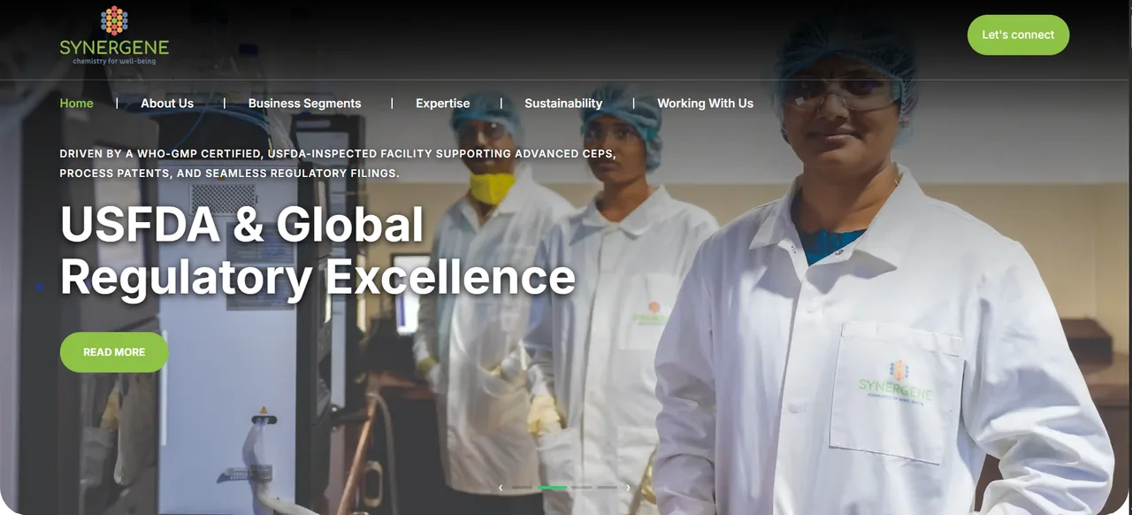
Task: Click the Synergene logo in the header
Action: tap(114, 35)
